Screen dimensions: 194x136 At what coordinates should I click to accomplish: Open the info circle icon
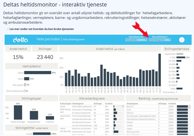(x=182, y=40)
